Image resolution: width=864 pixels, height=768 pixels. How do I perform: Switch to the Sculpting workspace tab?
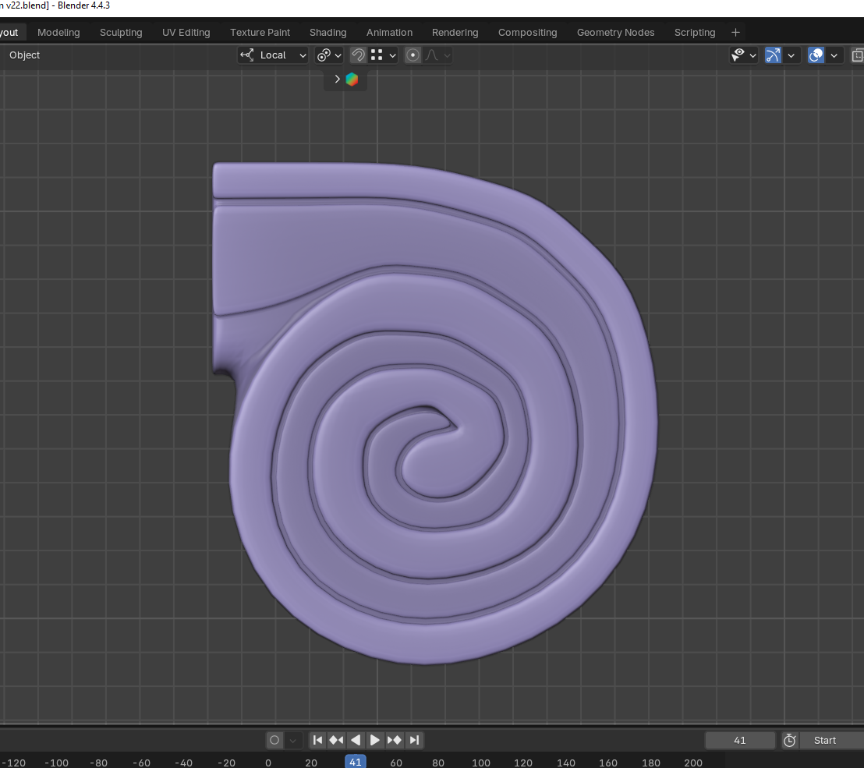click(121, 32)
